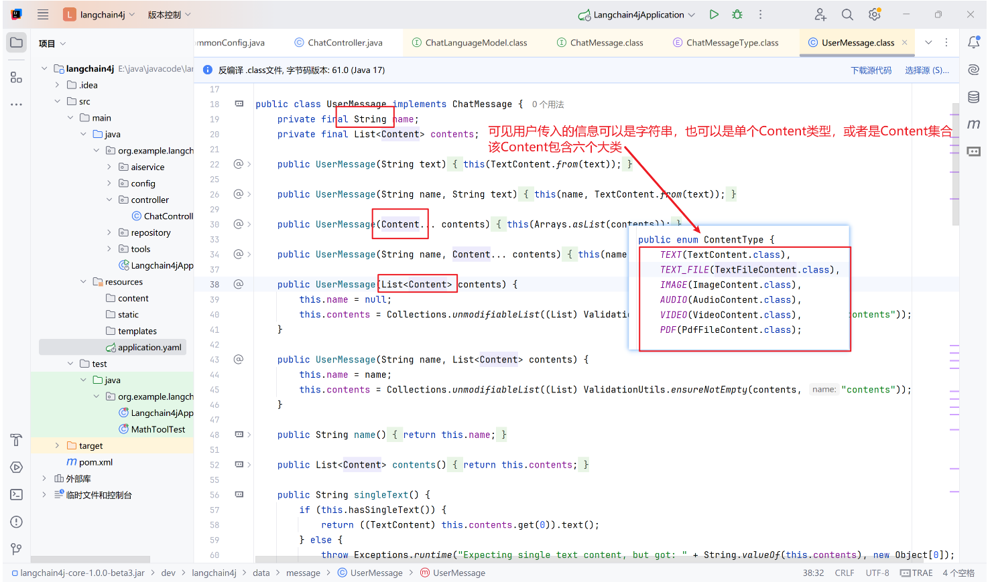992x582 pixels.
Task: Expand the aiservice package
Action: click(109, 167)
